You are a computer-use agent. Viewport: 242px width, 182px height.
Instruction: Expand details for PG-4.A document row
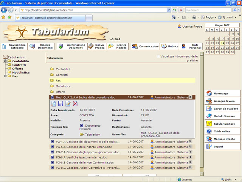tap(191, 141)
